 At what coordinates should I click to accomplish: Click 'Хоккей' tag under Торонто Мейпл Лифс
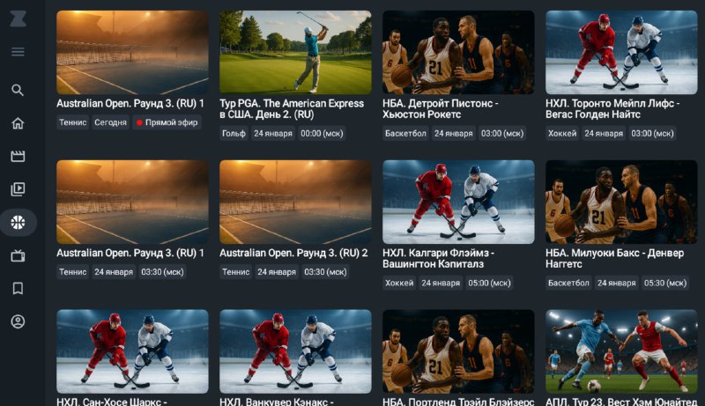[562, 133]
